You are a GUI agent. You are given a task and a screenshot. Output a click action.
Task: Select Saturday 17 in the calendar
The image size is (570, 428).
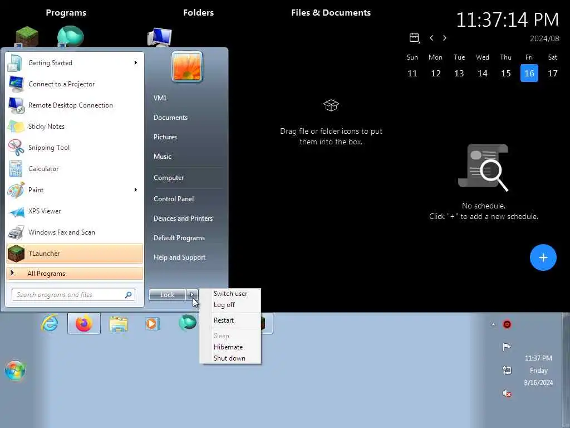tap(553, 73)
